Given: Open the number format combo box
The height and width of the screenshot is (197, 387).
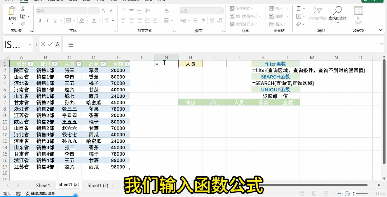Looking at the screenshot, I should 201,11.
